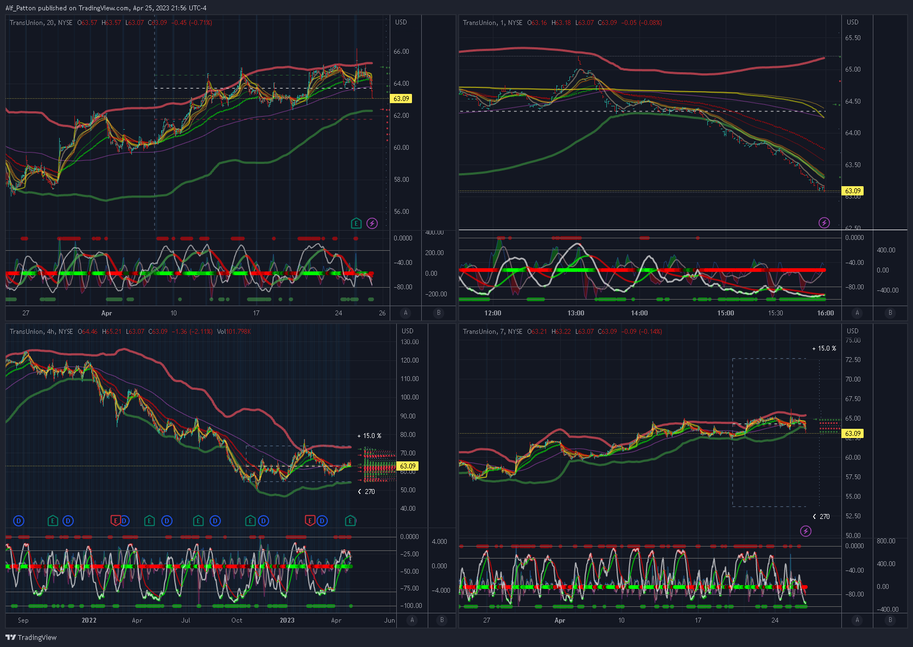Click the '65.50' price level on 1-minute chart
The image size is (913, 647).
[853, 38]
